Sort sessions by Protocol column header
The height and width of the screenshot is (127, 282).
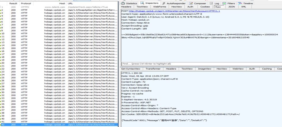tap(26, 3)
